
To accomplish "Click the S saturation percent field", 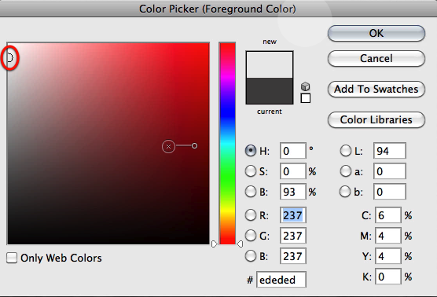I will click(293, 171).
